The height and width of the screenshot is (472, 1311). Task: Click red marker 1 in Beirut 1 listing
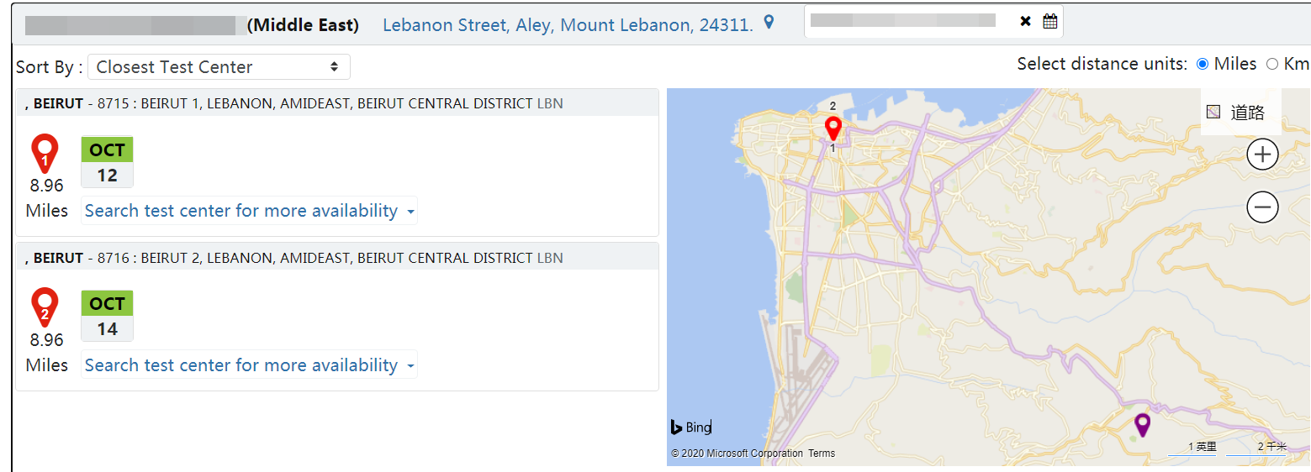coord(45,155)
